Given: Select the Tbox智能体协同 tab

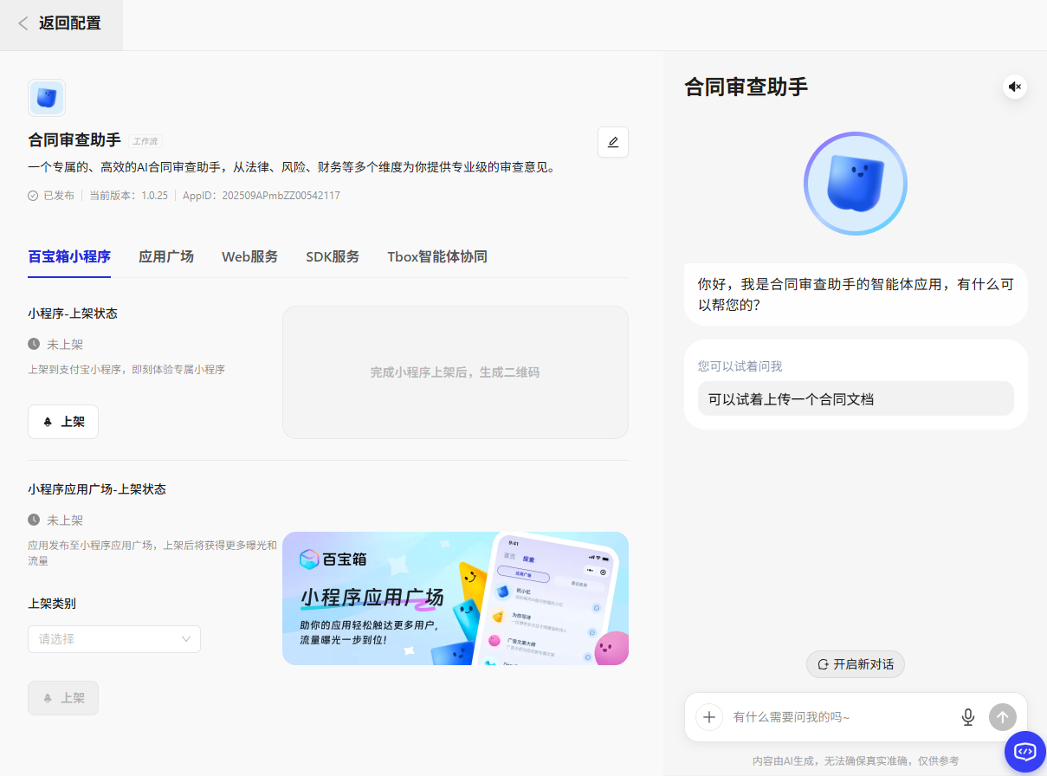Looking at the screenshot, I should coord(437,256).
